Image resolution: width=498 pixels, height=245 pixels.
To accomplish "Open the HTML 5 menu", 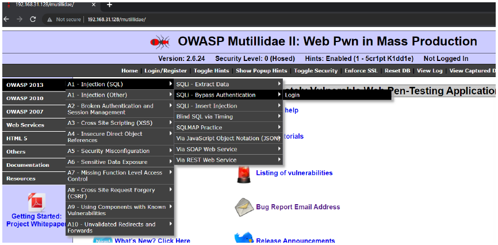I will [x=34, y=138].
